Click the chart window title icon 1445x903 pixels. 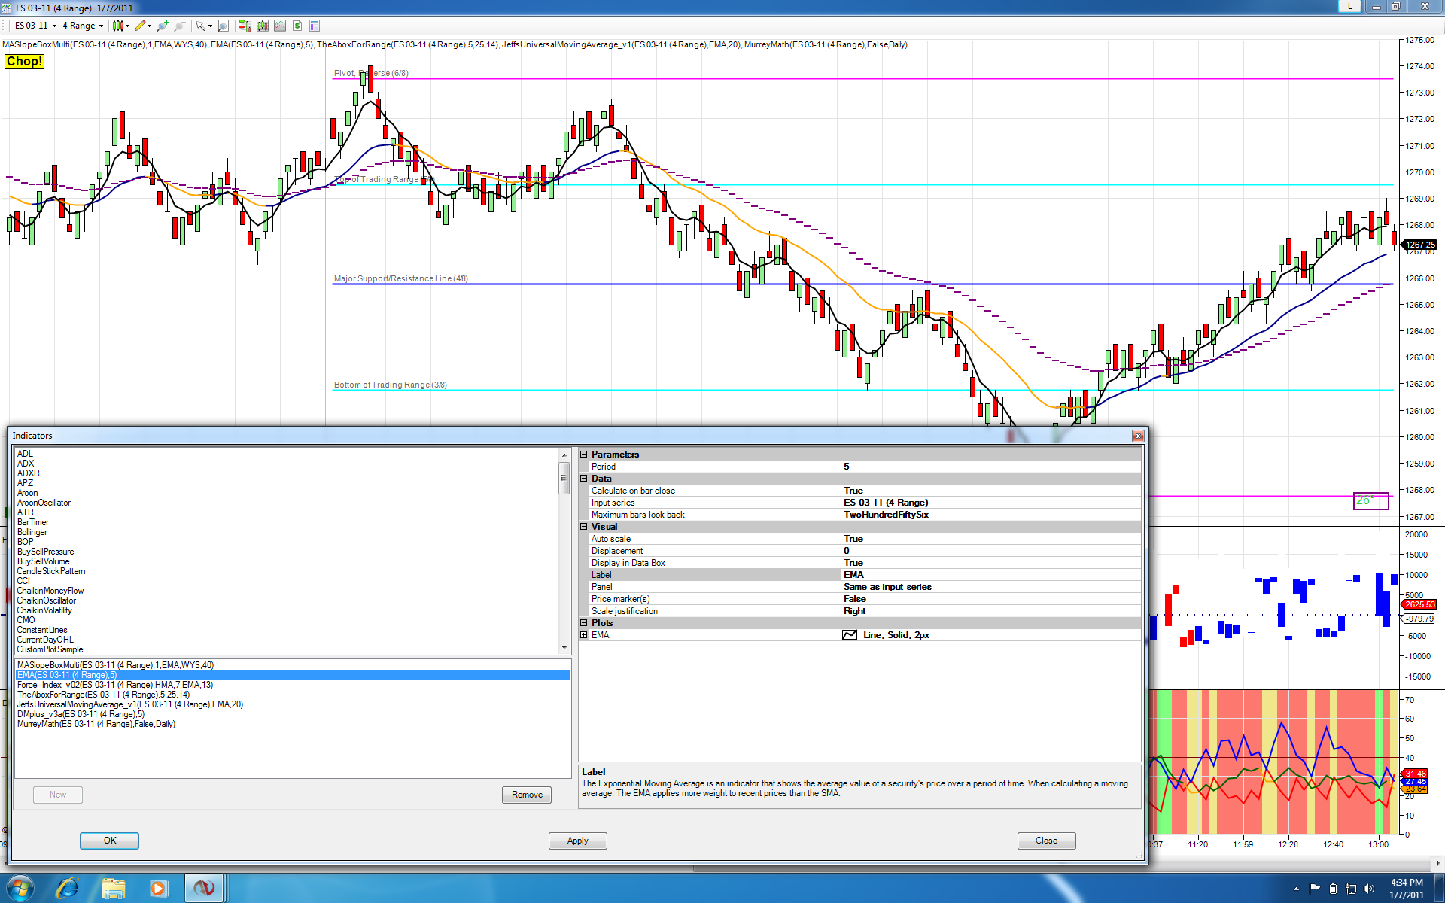pyautogui.click(x=7, y=8)
